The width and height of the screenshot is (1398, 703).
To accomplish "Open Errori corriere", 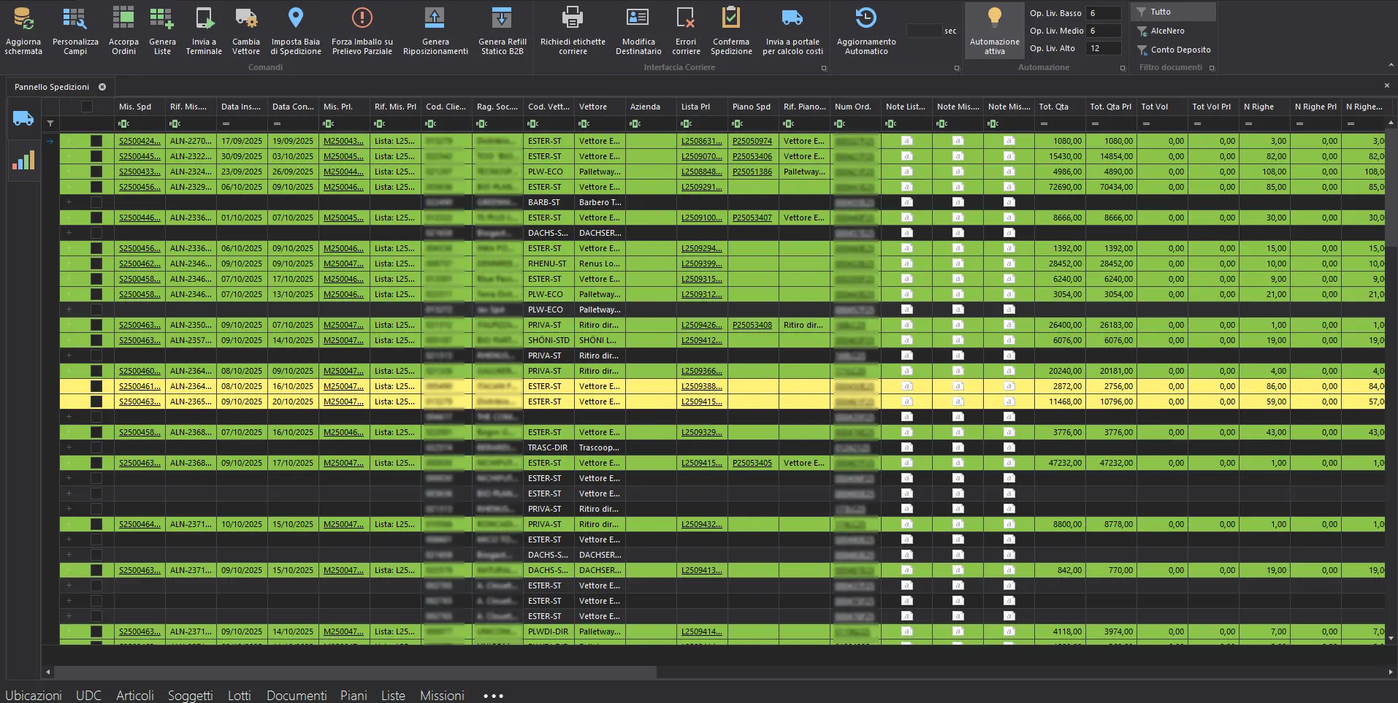I will [685, 29].
